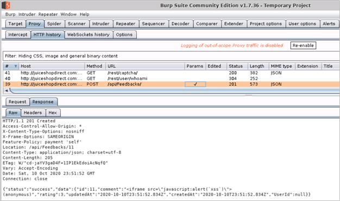Click the 'HTTP/1.1 201 Created' response line
This screenshot has height=201, width=340.
coord(29,121)
